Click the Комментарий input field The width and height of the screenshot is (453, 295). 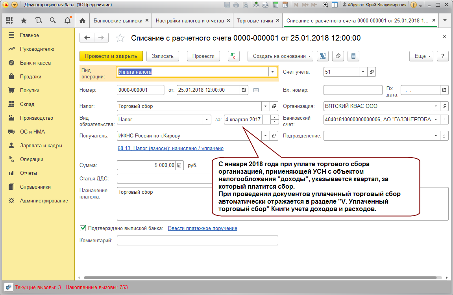(x=197, y=240)
